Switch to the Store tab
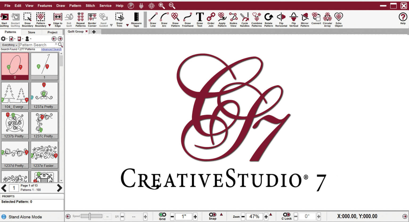 31,32
